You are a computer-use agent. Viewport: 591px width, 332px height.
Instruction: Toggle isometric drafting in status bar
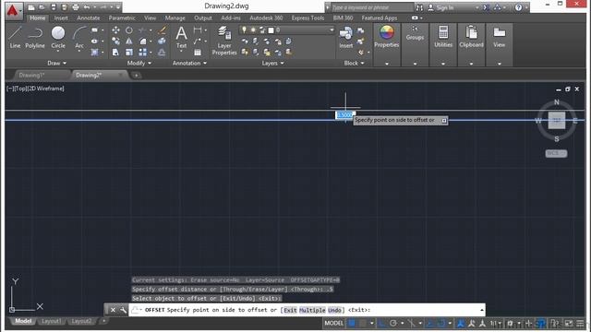[411, 323]
